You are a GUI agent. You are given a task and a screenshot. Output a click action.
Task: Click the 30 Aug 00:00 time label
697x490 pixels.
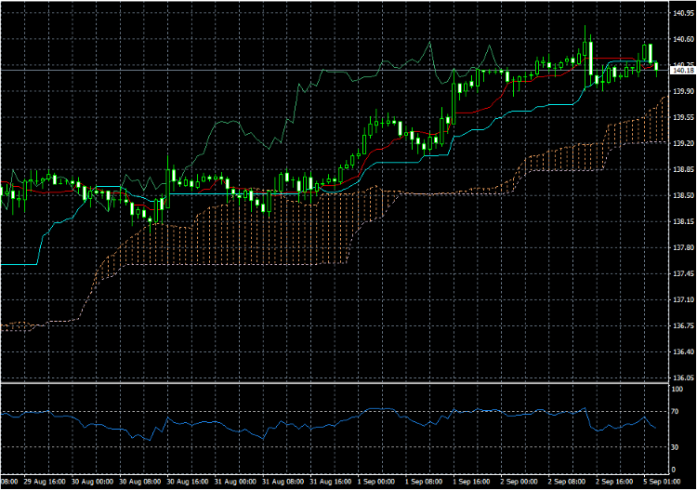pyautogui.click(x=92, y=482)
